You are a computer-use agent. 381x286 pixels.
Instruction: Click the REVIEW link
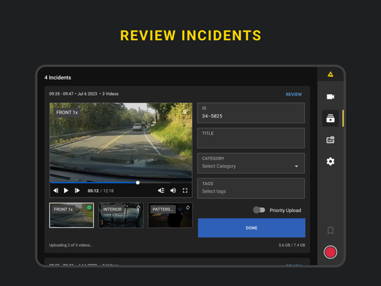point(294,95)
